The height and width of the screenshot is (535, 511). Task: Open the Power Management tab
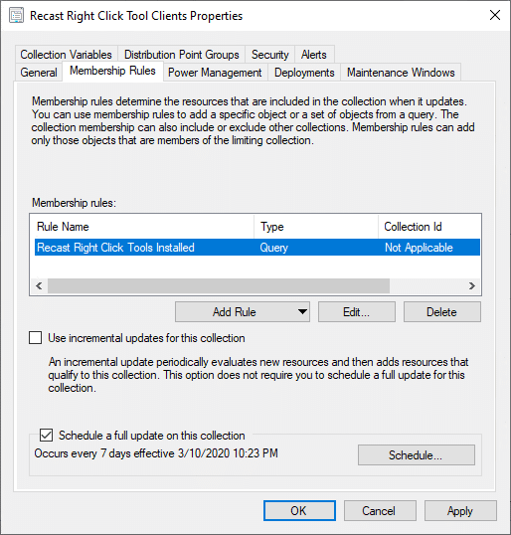[215, 73]
